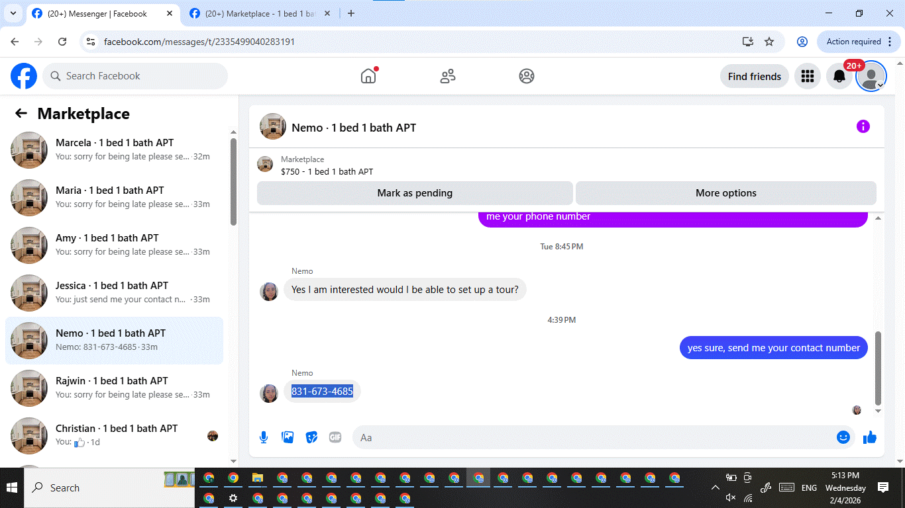Choose a GIF icon
This screenshot has width=905, height=508.
tap(335, 437)
